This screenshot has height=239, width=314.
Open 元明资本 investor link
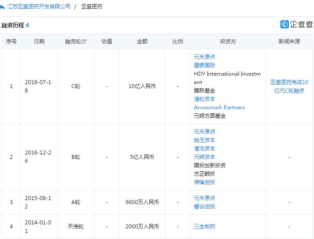(204, 157)
